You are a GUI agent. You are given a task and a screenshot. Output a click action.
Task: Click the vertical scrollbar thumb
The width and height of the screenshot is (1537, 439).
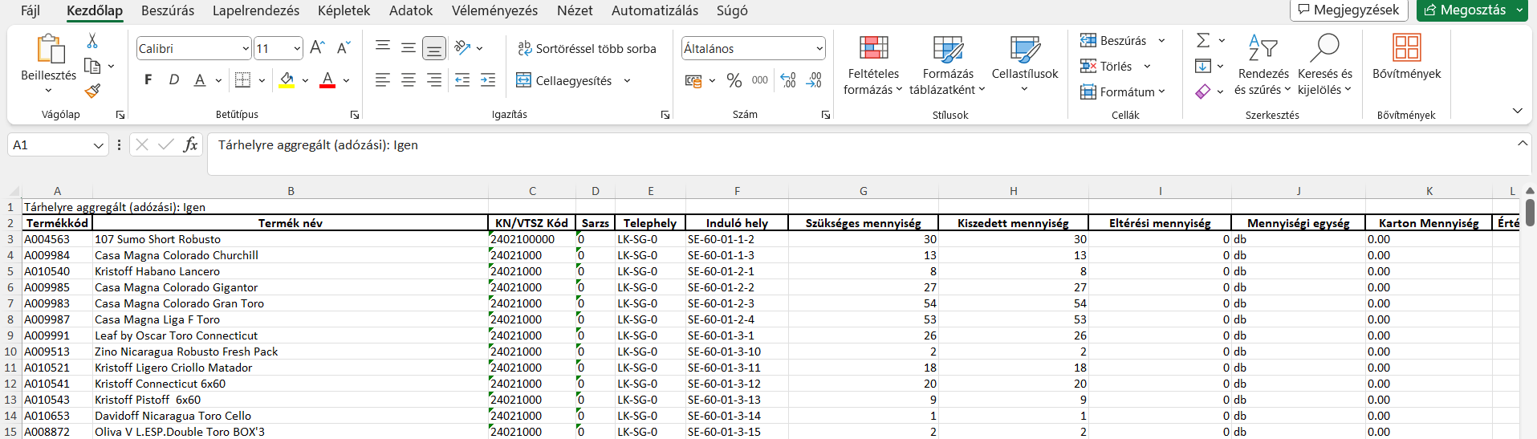click(1530, 212)
